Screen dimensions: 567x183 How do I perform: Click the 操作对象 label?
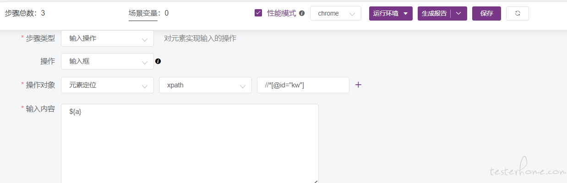(x=40, y=85)
